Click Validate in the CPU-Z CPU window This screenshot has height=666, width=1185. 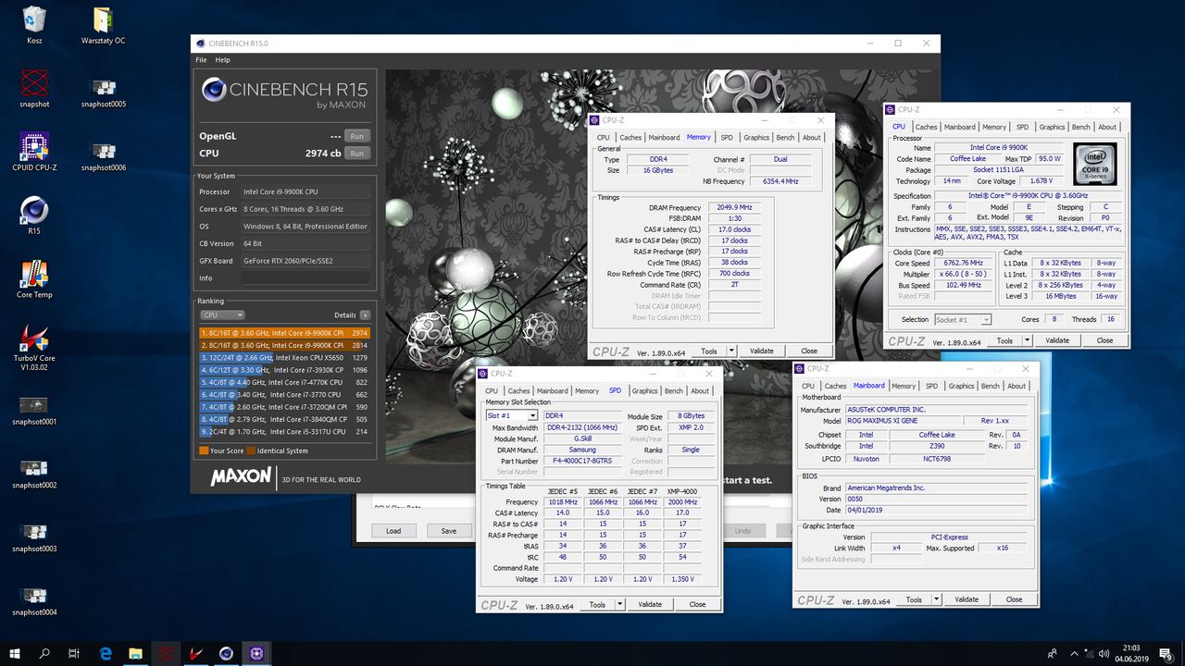1057,340
